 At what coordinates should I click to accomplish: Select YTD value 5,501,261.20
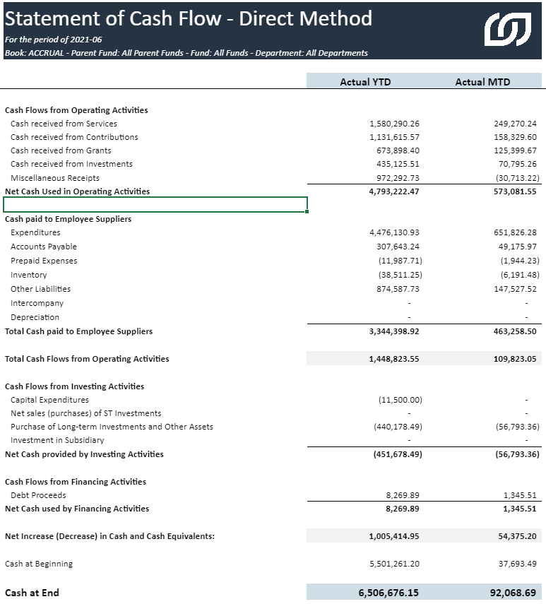pos(394,564)
